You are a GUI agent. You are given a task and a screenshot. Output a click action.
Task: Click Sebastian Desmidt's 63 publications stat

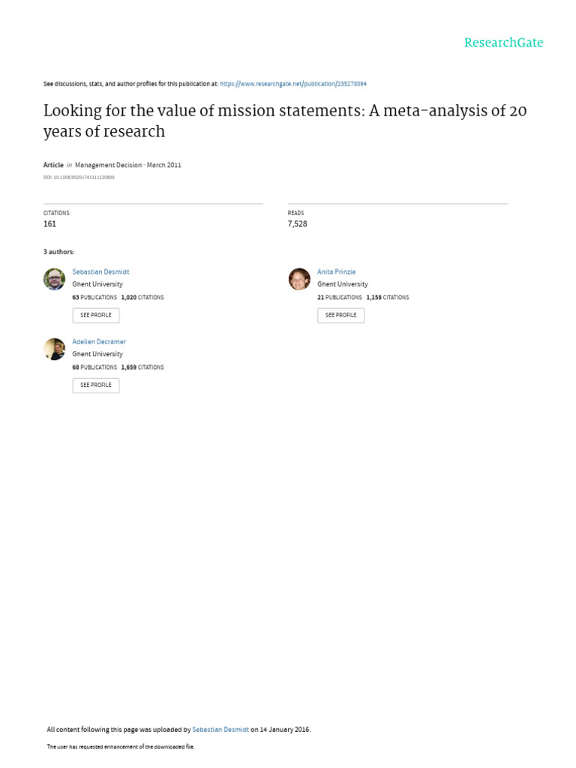(94, 298)
